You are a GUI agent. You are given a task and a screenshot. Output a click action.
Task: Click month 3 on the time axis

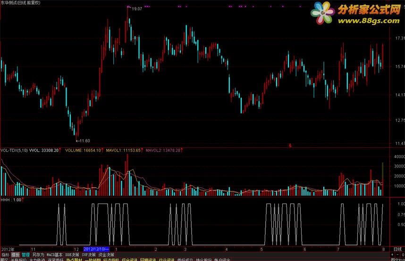pos(185,249)
